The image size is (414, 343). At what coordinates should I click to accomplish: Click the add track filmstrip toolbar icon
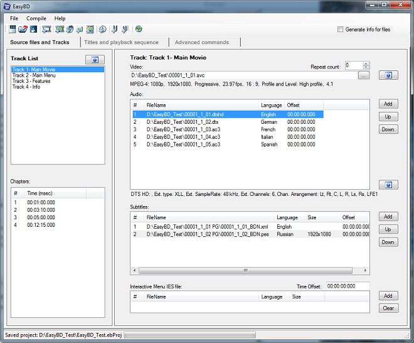coord(46,29)
